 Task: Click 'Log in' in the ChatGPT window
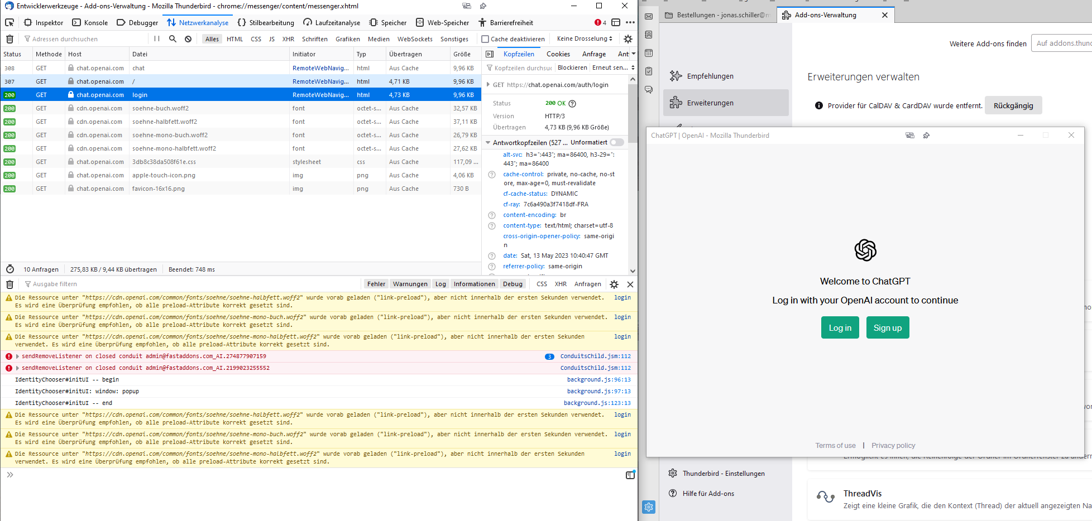(840, 327)
